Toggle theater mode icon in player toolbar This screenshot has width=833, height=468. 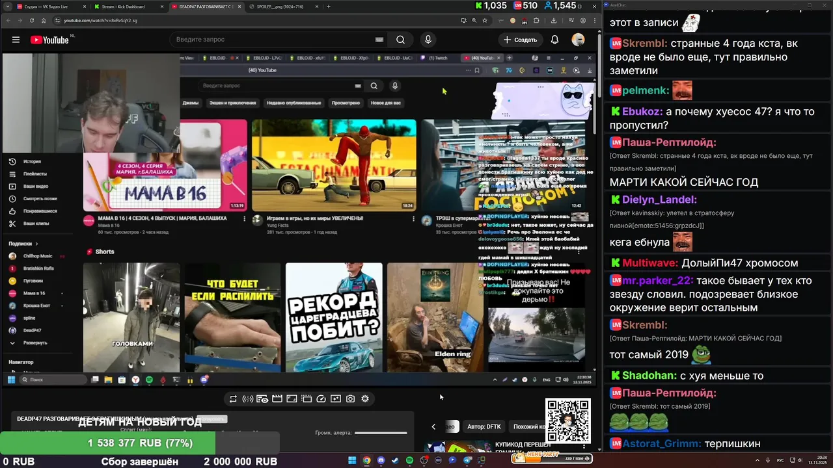292,399
